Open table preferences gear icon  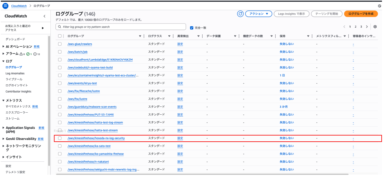(375, 27)
